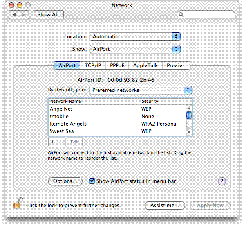Toggle Show AirPort status in menu bar
244x226 pixels.
[x=92, y=181]
